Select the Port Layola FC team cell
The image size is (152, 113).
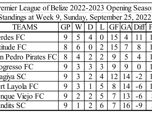point(29,86)
